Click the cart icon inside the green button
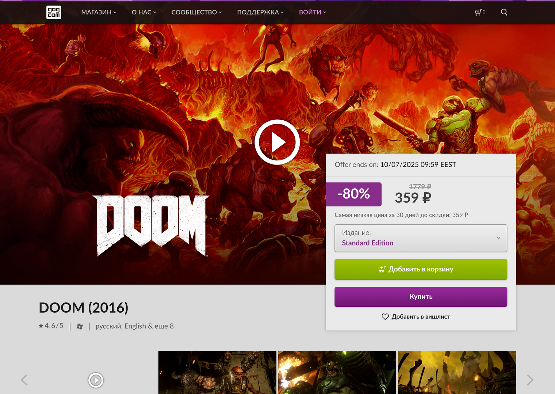The height and width of the screenshot is (394, 555). 382,269
